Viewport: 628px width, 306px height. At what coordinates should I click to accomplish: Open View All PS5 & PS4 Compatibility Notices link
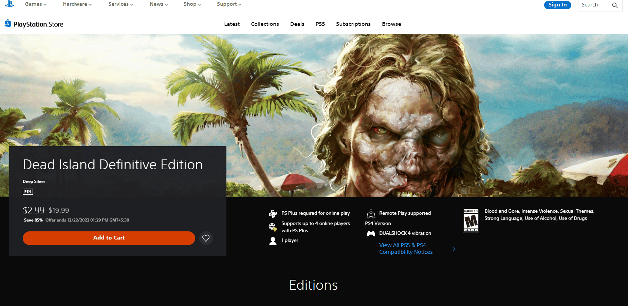406,249
